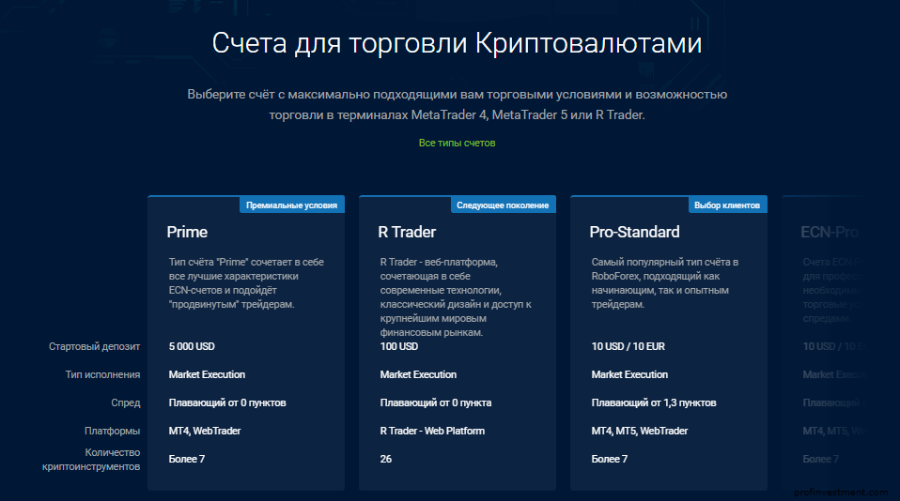
Task: Click 'Более 7' in the Pro-Standard card
Action: pyautogui.click(x=610, y=459)
